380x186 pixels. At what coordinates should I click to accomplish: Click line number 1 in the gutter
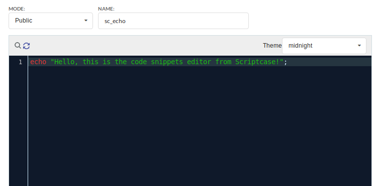[20, 62]
